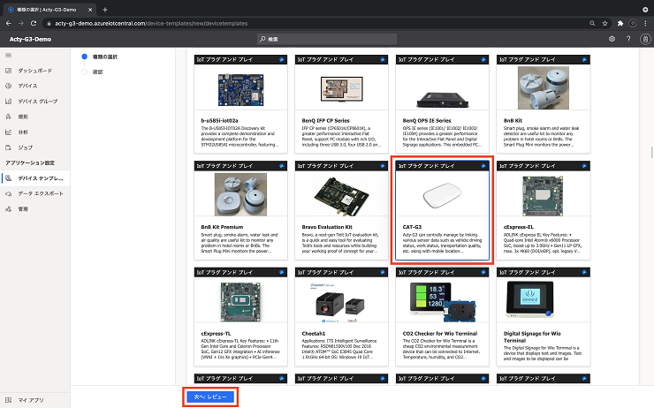Open マイ アプリ at the sidebar bottom
This screenshot has width=654, height=408.
click(35, 400)
